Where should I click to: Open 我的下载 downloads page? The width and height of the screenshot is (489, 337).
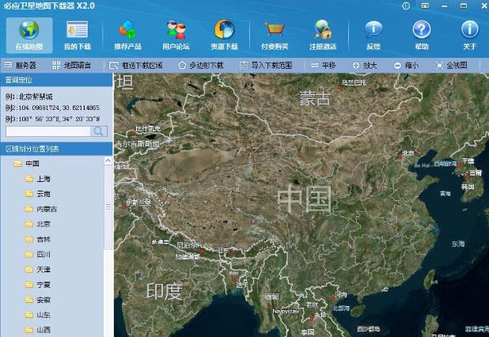click(78, 34)
